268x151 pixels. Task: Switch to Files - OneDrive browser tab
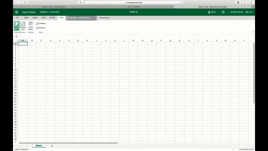pos(134,7)
